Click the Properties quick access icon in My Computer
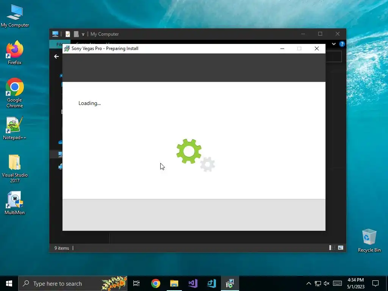This screenshot has height=291, width=388. click(67, 34)
